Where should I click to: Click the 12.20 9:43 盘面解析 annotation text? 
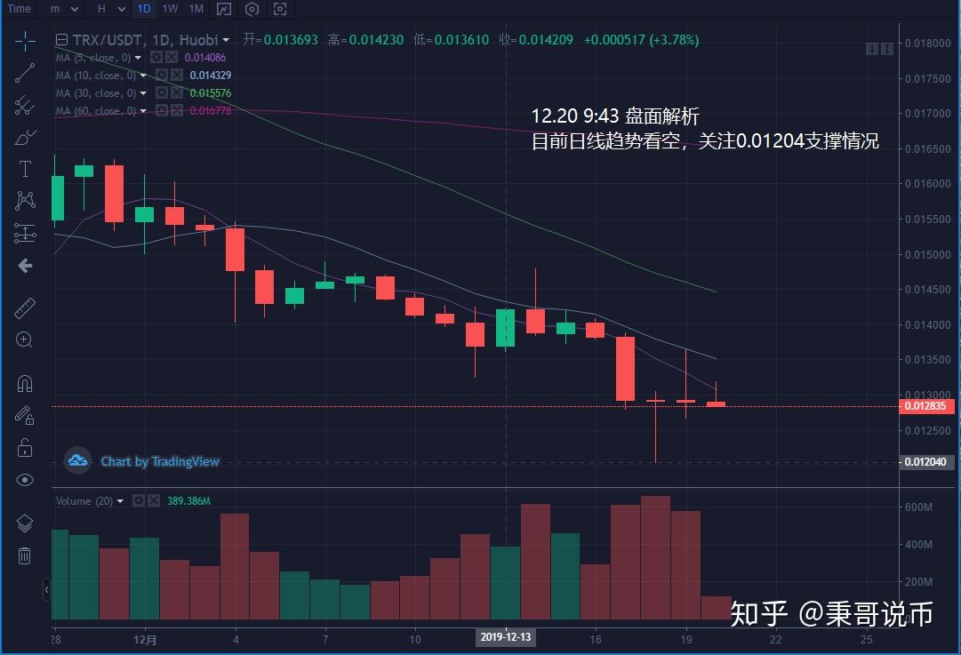[614, 116]
